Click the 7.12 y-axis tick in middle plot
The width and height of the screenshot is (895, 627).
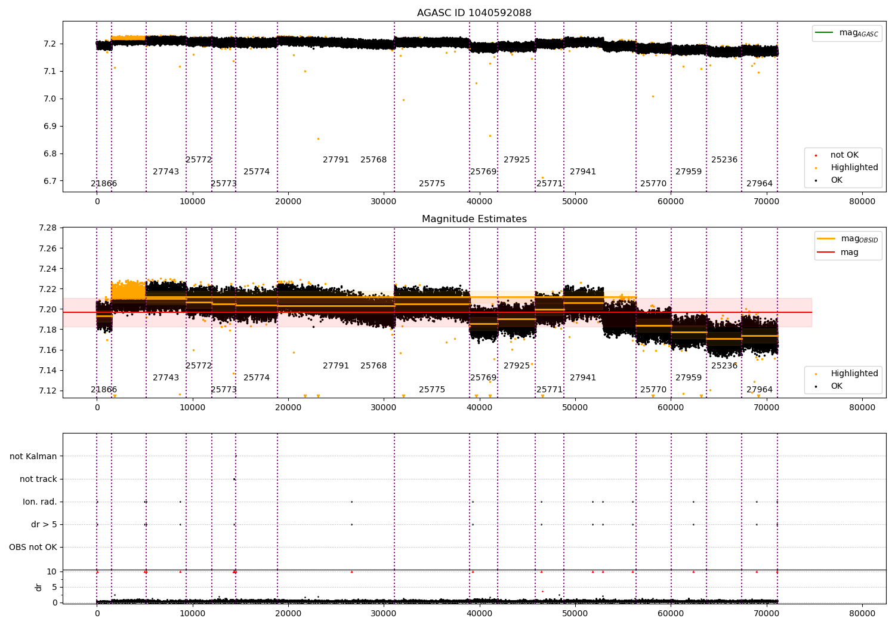coord(48,391)
